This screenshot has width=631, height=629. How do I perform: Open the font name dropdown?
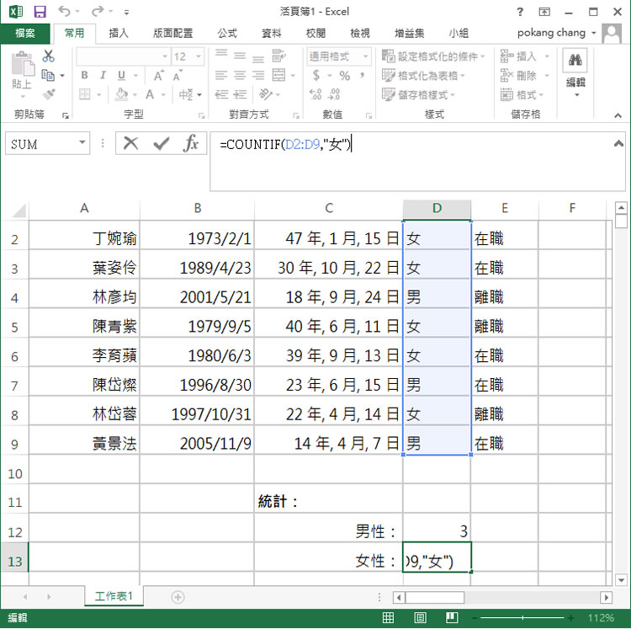coord(165,56)
